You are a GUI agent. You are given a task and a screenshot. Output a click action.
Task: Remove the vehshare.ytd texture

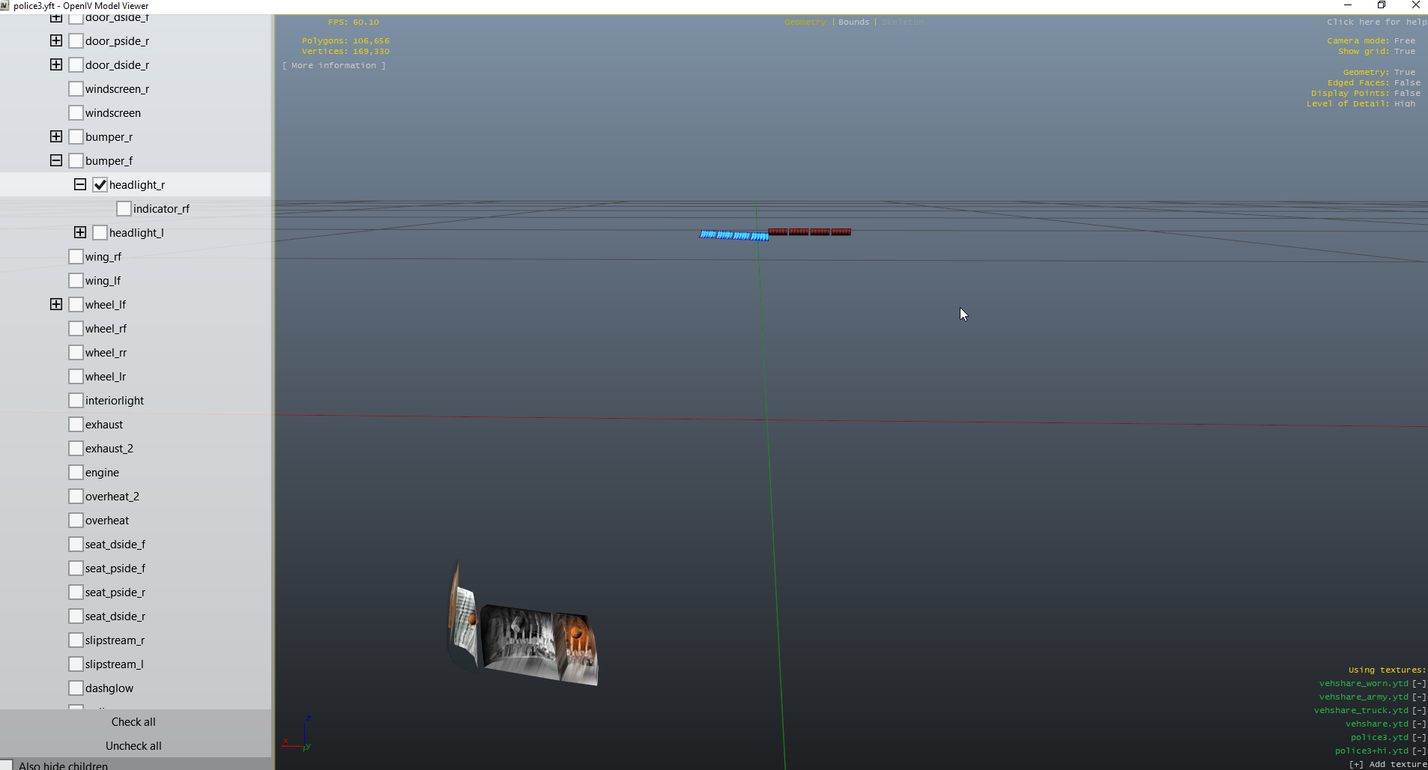tap(1419, 724)
